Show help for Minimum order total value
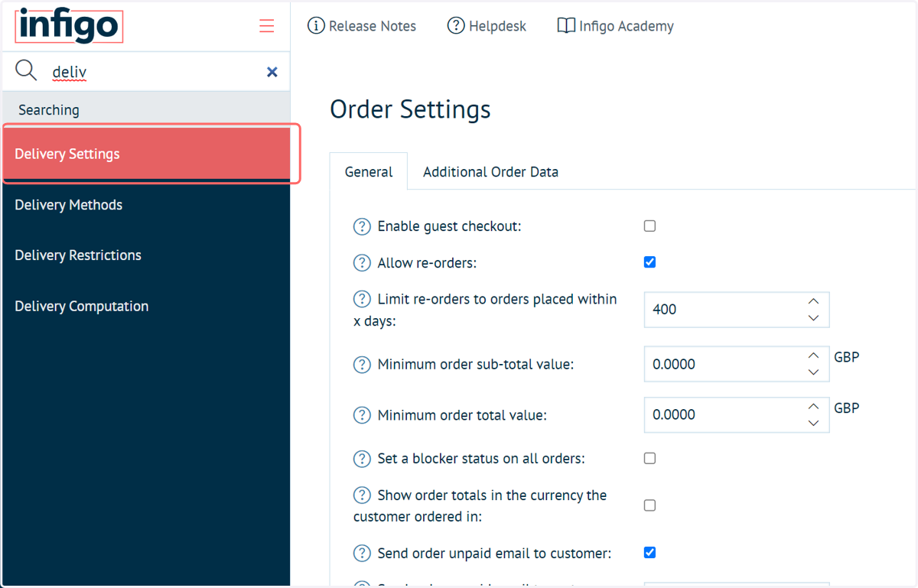 pos(362,415)
